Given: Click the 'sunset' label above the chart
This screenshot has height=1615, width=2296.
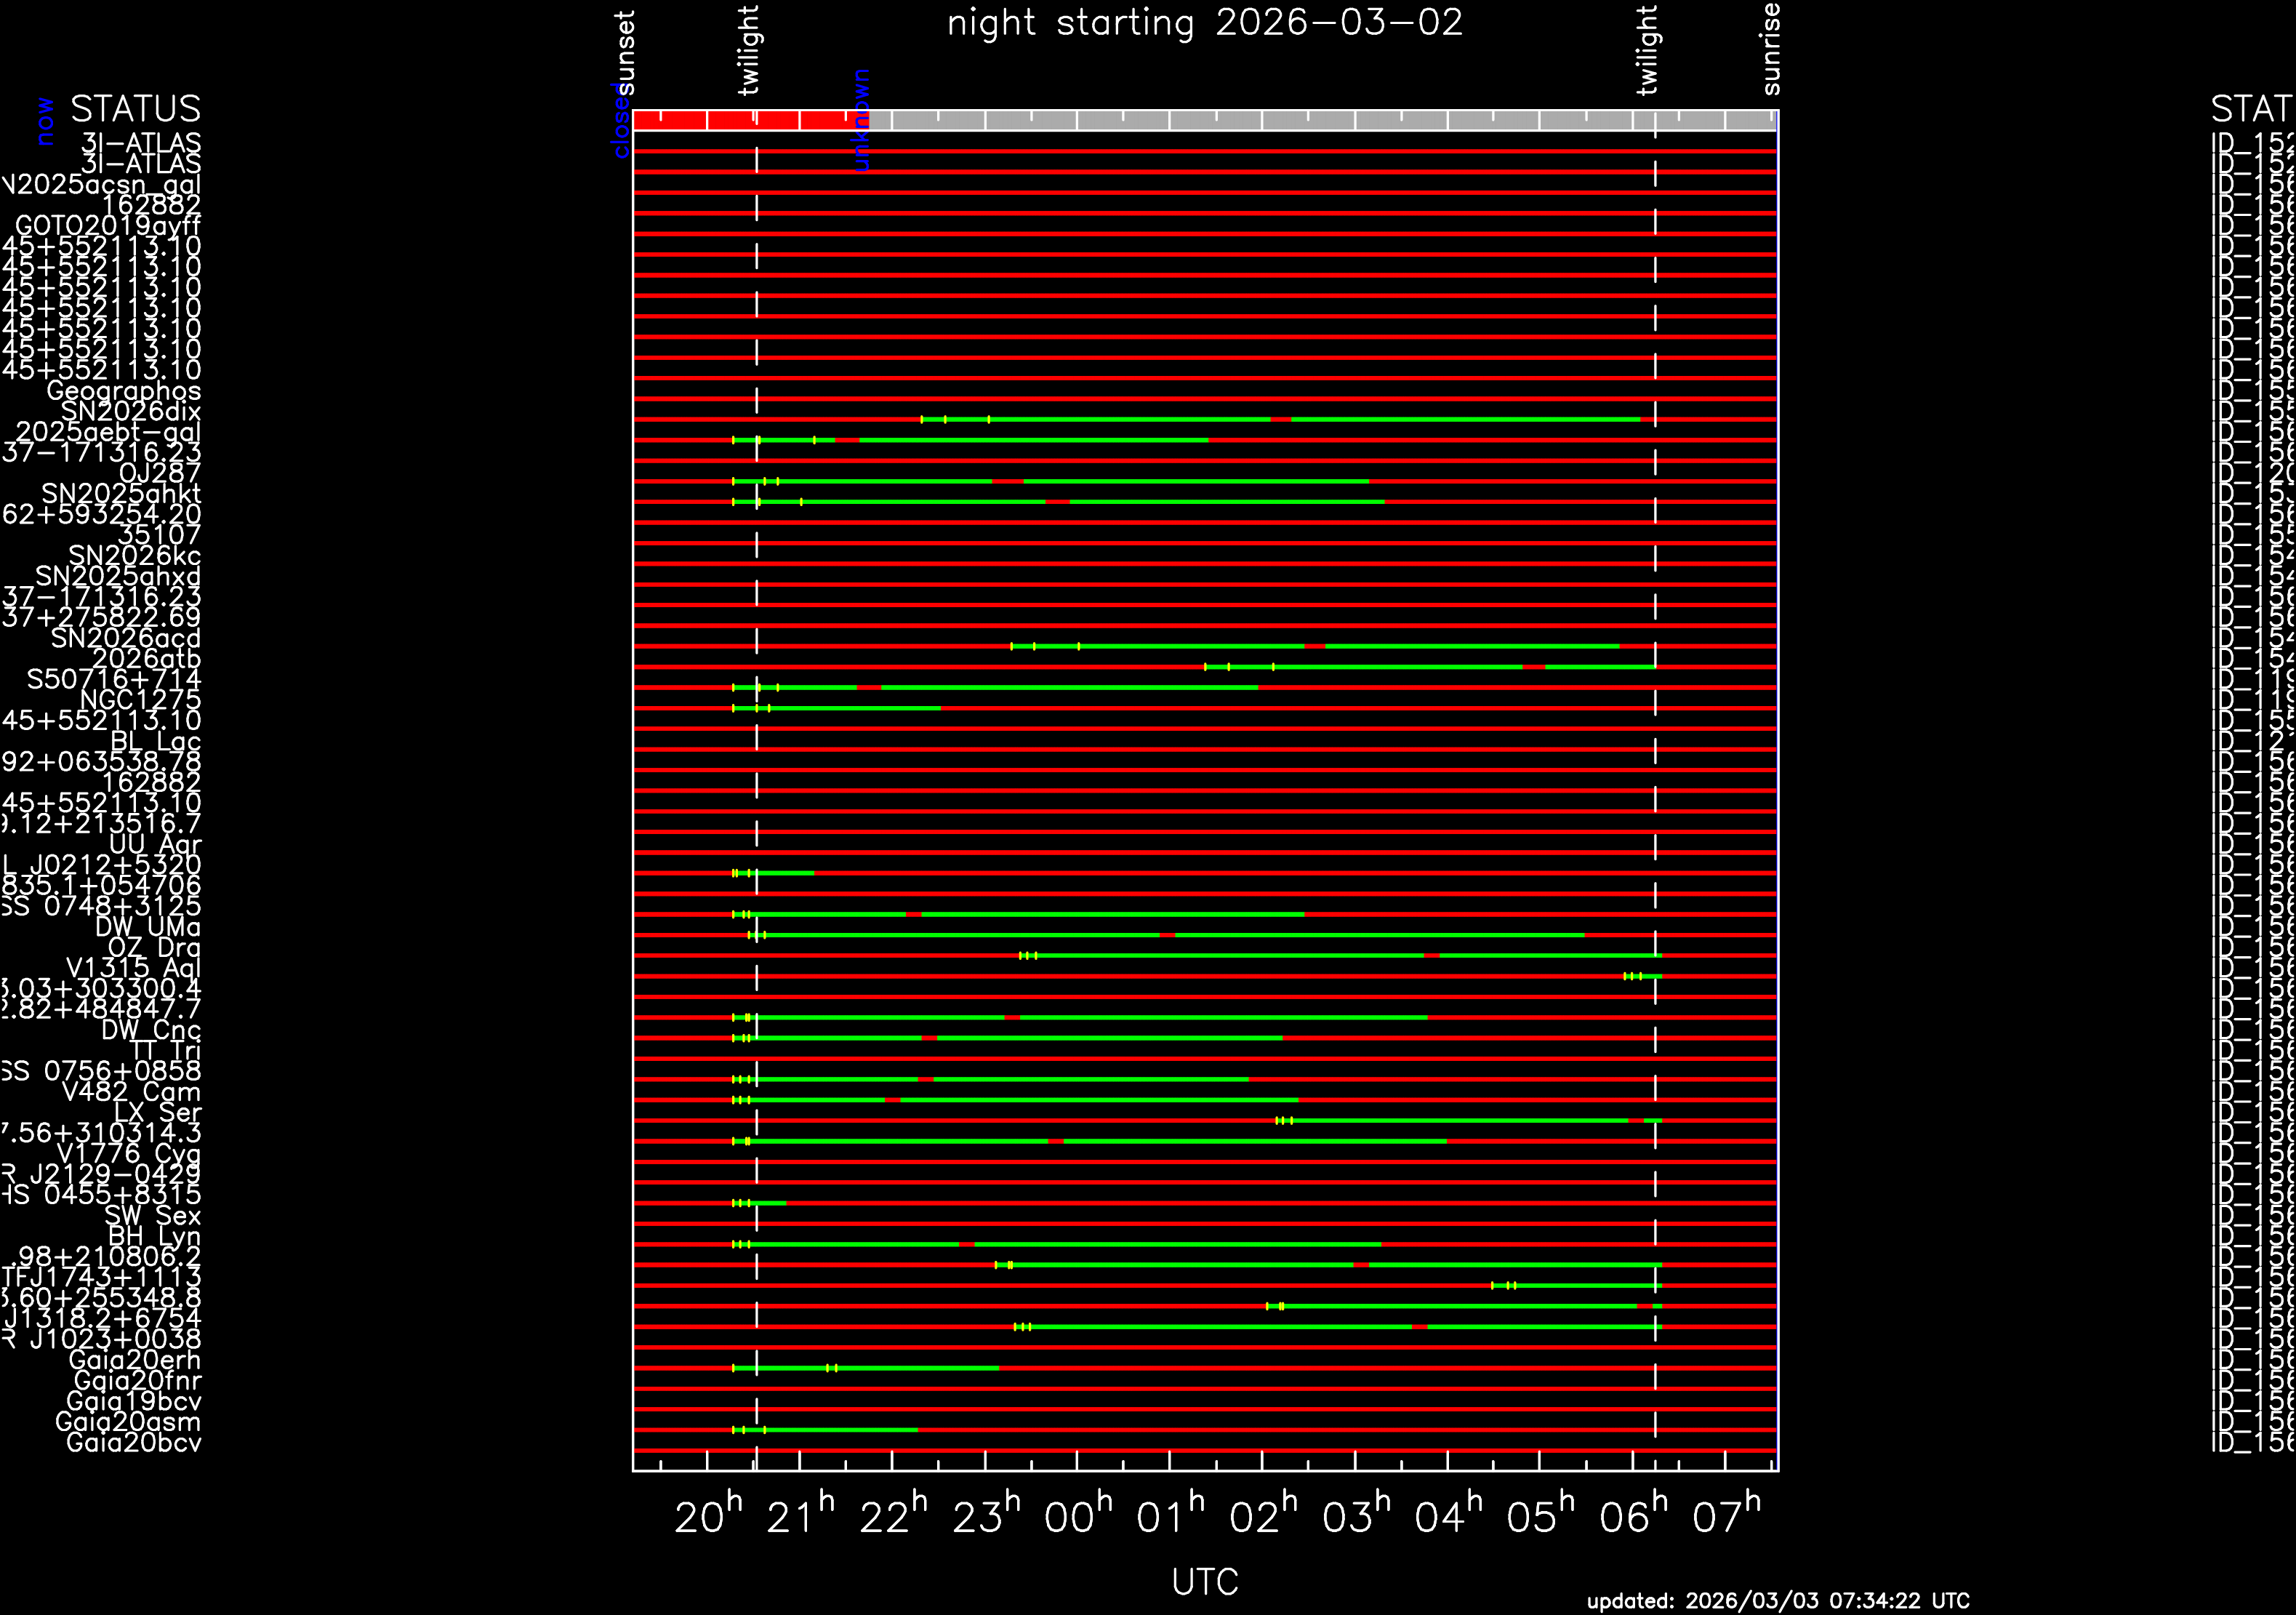Looking at the screenshot, I should (x=624, y=53).
